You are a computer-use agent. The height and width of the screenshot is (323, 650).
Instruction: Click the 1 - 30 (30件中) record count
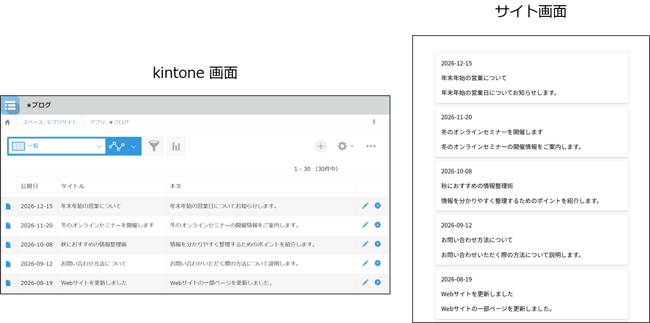[316, 169]
